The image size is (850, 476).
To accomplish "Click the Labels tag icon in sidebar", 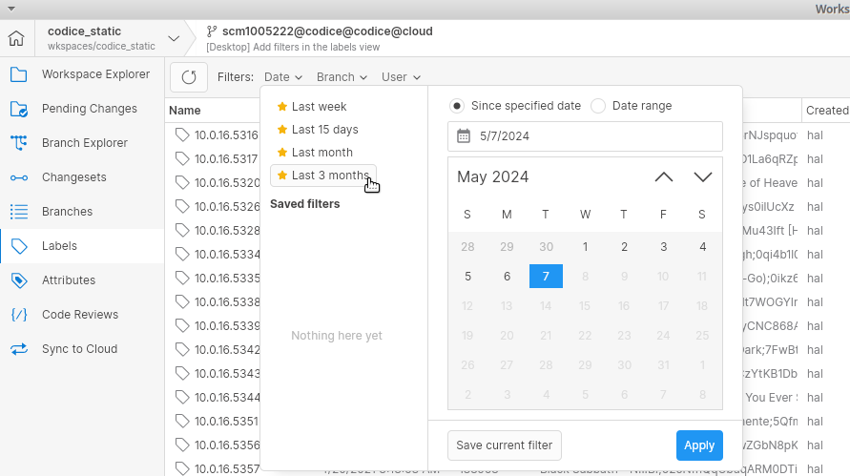I will [x=19, y=246].
